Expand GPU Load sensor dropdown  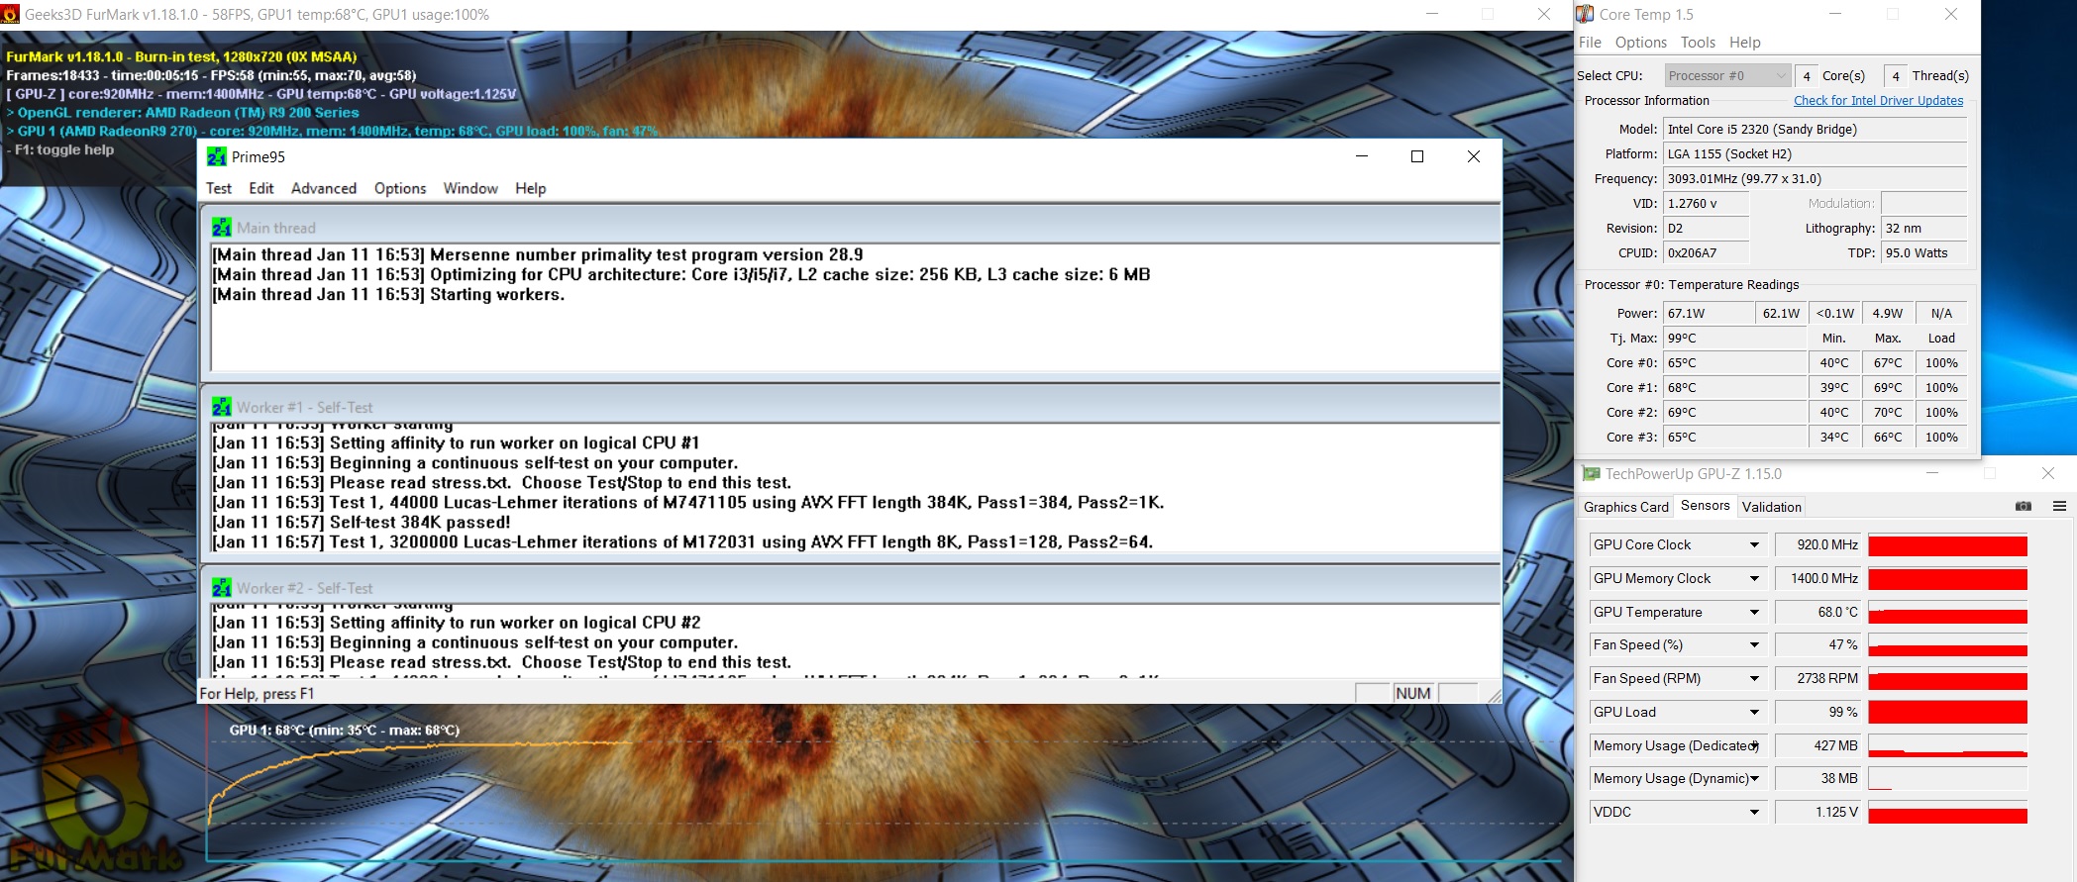coord(1754,713)
